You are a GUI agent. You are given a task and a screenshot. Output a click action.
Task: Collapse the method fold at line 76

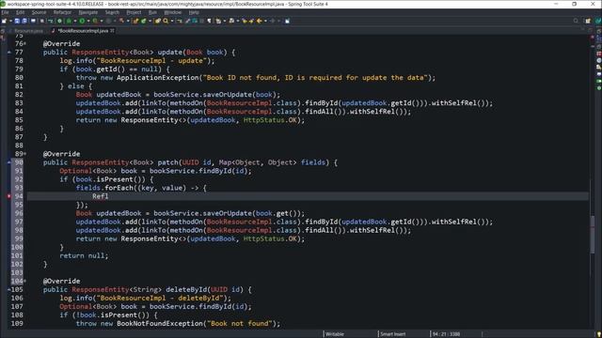(25, 44)
